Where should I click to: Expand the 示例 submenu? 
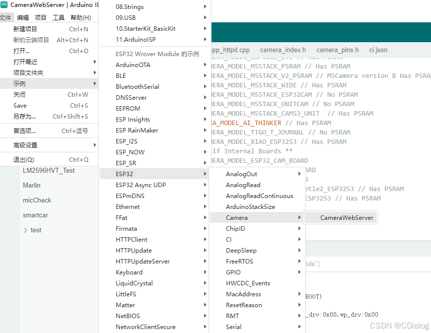pyautogui.click(x=49, y=83)
